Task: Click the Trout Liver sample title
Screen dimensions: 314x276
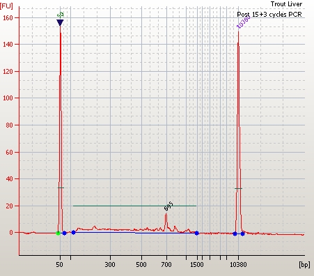Action: coord(286,4)
